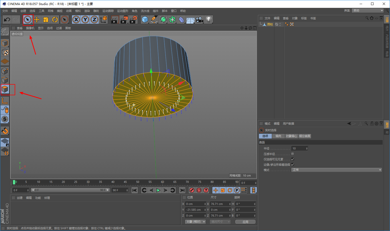Add a Cube primitive object
The width and height of the screenshot is (390, 231).
point(145,20)
